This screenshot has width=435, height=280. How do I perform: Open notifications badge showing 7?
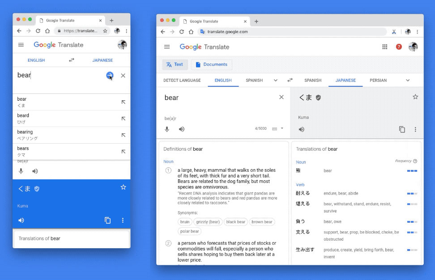point(399,47)
